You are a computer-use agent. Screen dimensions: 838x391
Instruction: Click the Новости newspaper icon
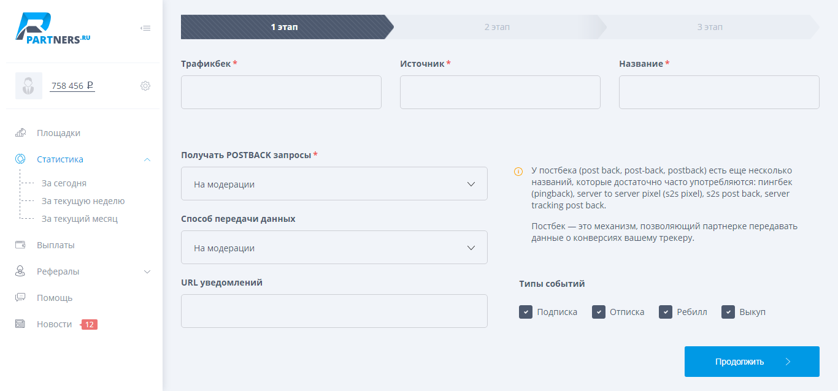click(20, 324)
